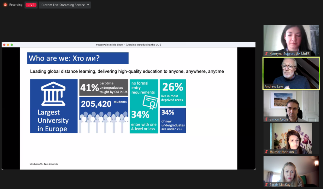Click the 26% live in deprived areas tile
Screen dimensions: 323x189
click(173, 93)
